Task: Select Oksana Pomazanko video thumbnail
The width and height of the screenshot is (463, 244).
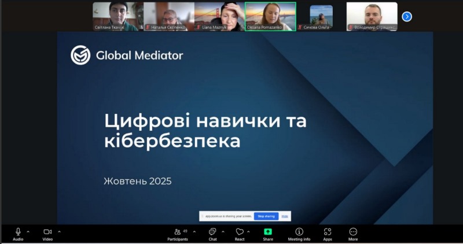Action: pyautogui.click(x=270, y=17)
